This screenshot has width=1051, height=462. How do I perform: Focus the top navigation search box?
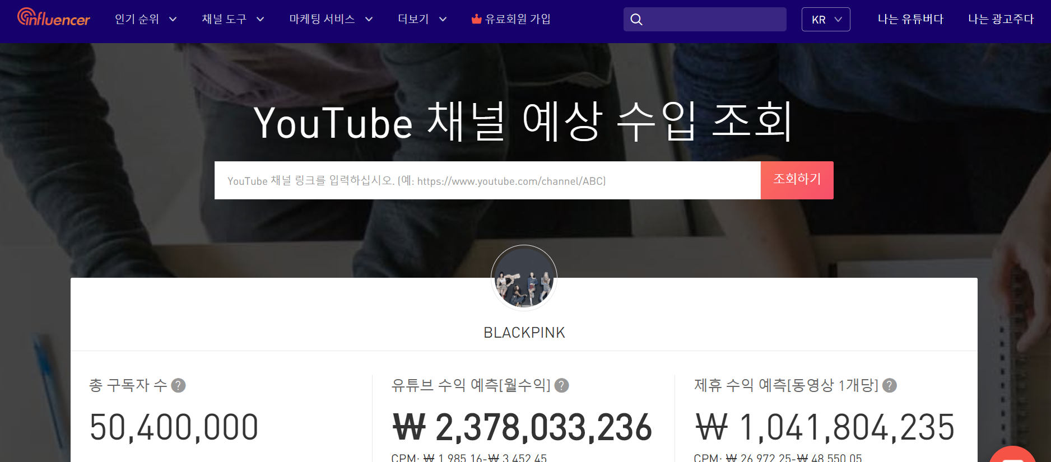705,20
